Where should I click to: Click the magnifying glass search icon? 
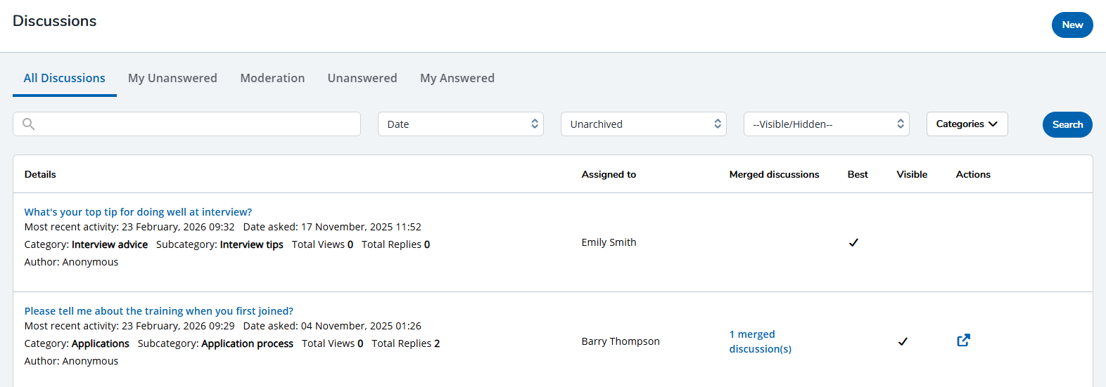click(x=28, y=124)
